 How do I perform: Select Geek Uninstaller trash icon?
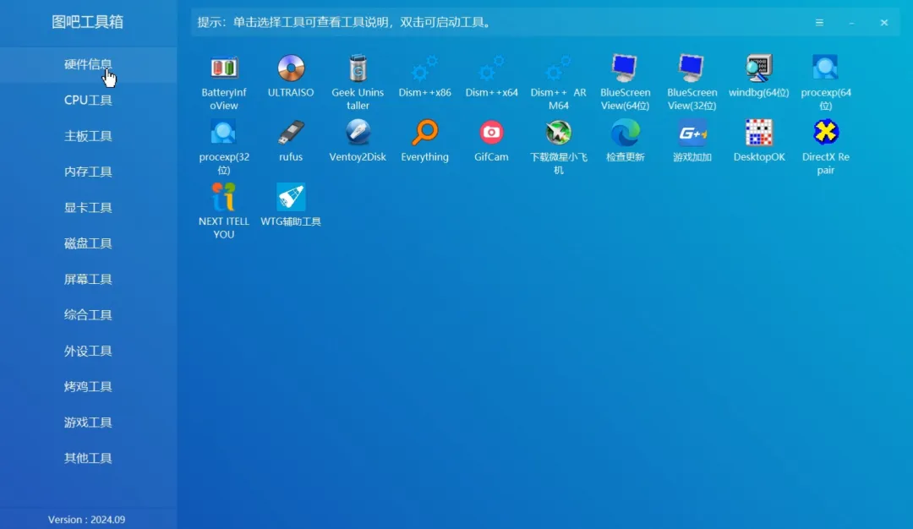(x=358, y=68)
